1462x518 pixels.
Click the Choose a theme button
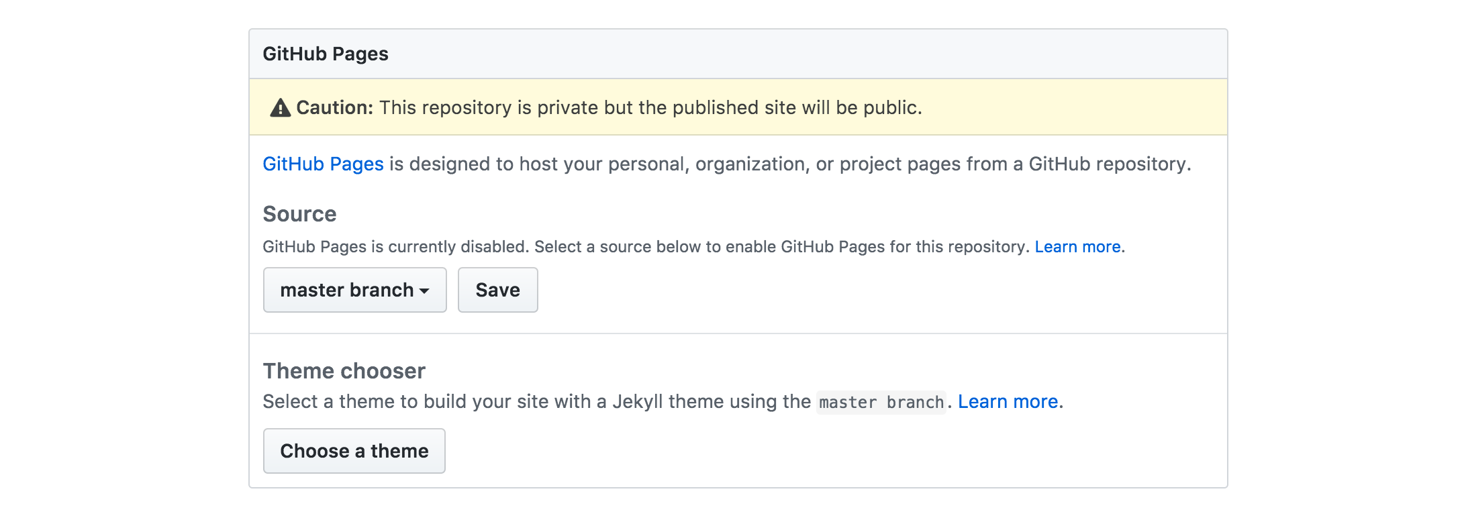pos(354,451)
